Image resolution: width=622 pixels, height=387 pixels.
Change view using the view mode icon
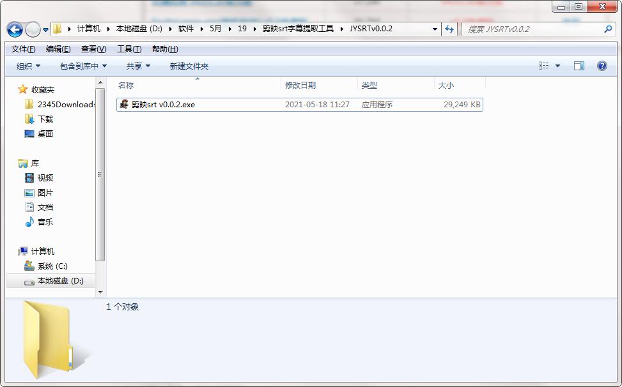[x=544, y=66]
